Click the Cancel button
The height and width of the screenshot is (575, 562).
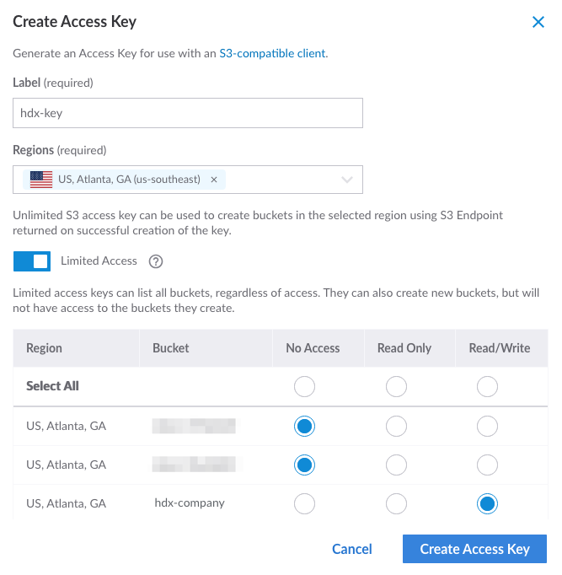click(352, 549)
